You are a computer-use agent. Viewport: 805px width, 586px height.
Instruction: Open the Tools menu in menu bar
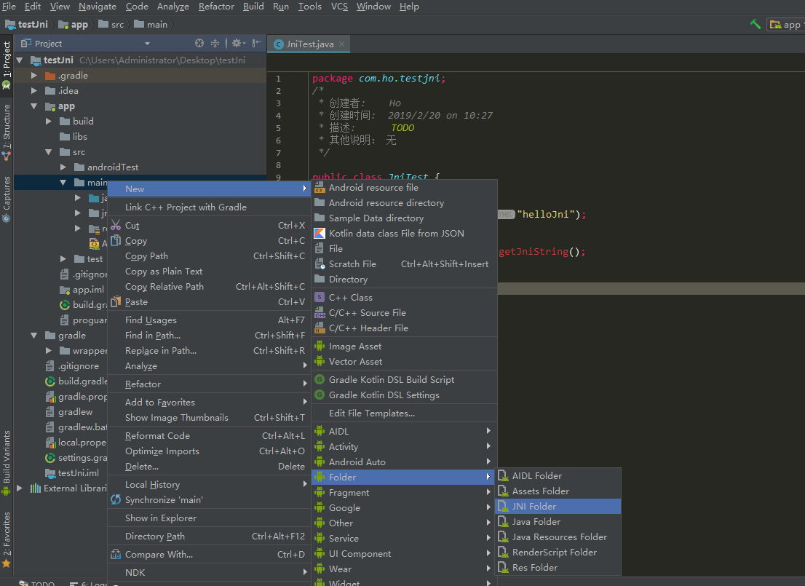(309, 7)
